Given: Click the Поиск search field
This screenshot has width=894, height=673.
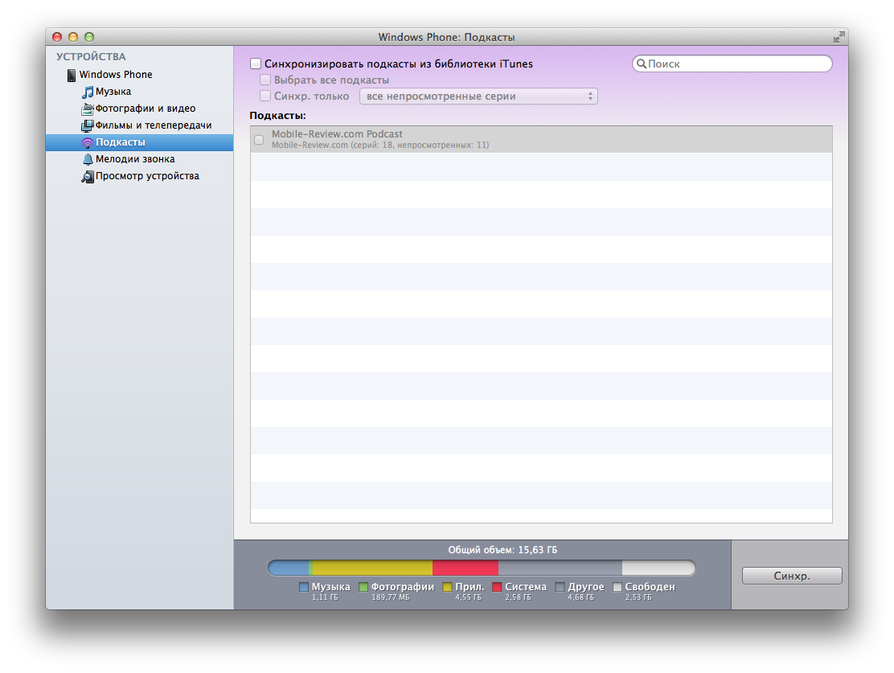Looking at the screenshot, I should (x=732, y=64).
